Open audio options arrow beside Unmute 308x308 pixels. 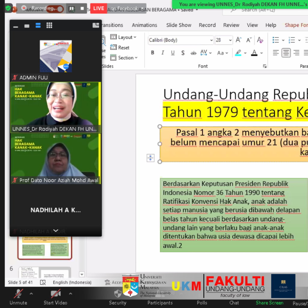coord(31,294)
